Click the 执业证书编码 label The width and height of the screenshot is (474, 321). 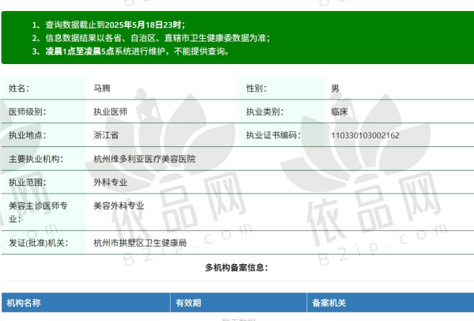pyautogui.click(x=273, y=135)
